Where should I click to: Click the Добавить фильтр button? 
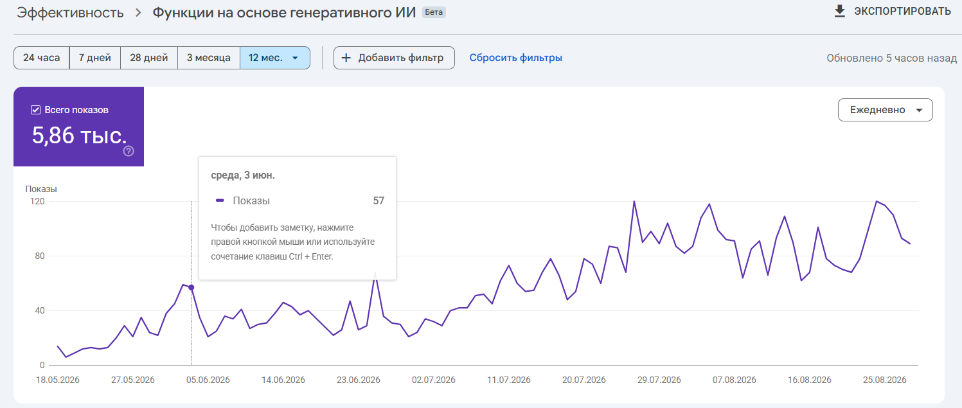pos(394,58)
